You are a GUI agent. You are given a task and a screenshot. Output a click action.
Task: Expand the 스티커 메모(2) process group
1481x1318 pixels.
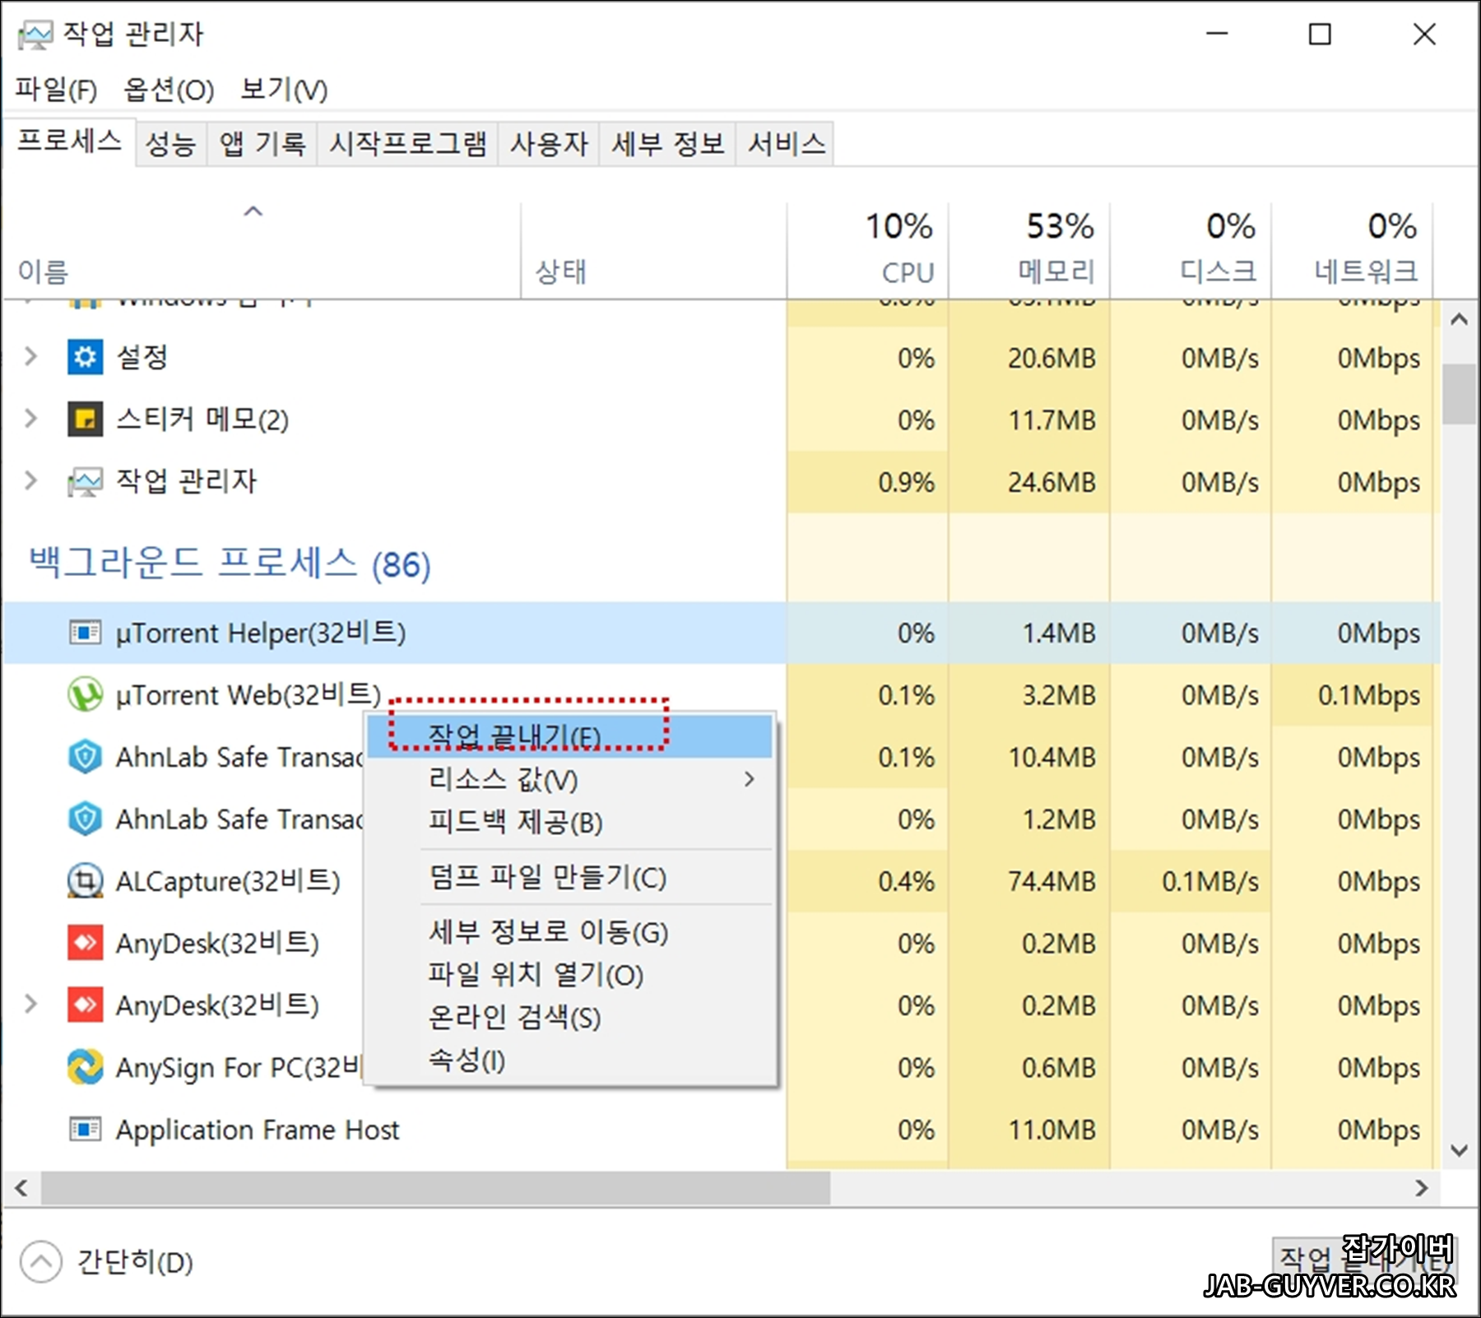(31, 419)
